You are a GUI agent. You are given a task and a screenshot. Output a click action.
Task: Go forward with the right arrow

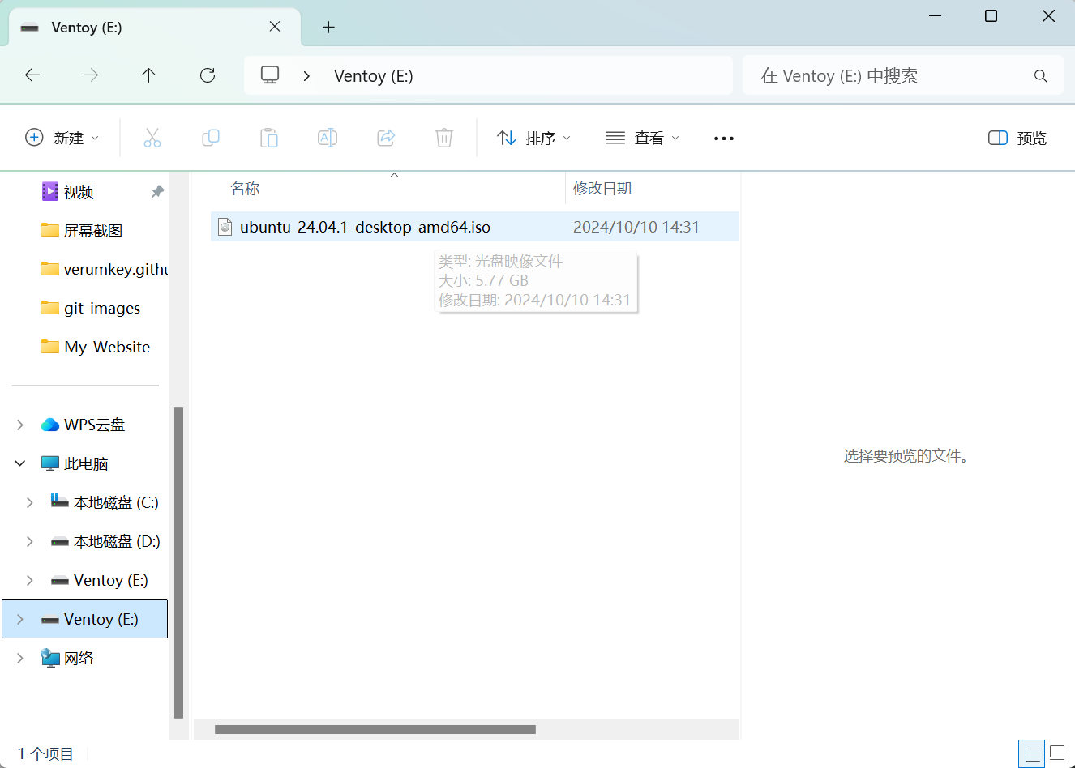tap(91, 75)
